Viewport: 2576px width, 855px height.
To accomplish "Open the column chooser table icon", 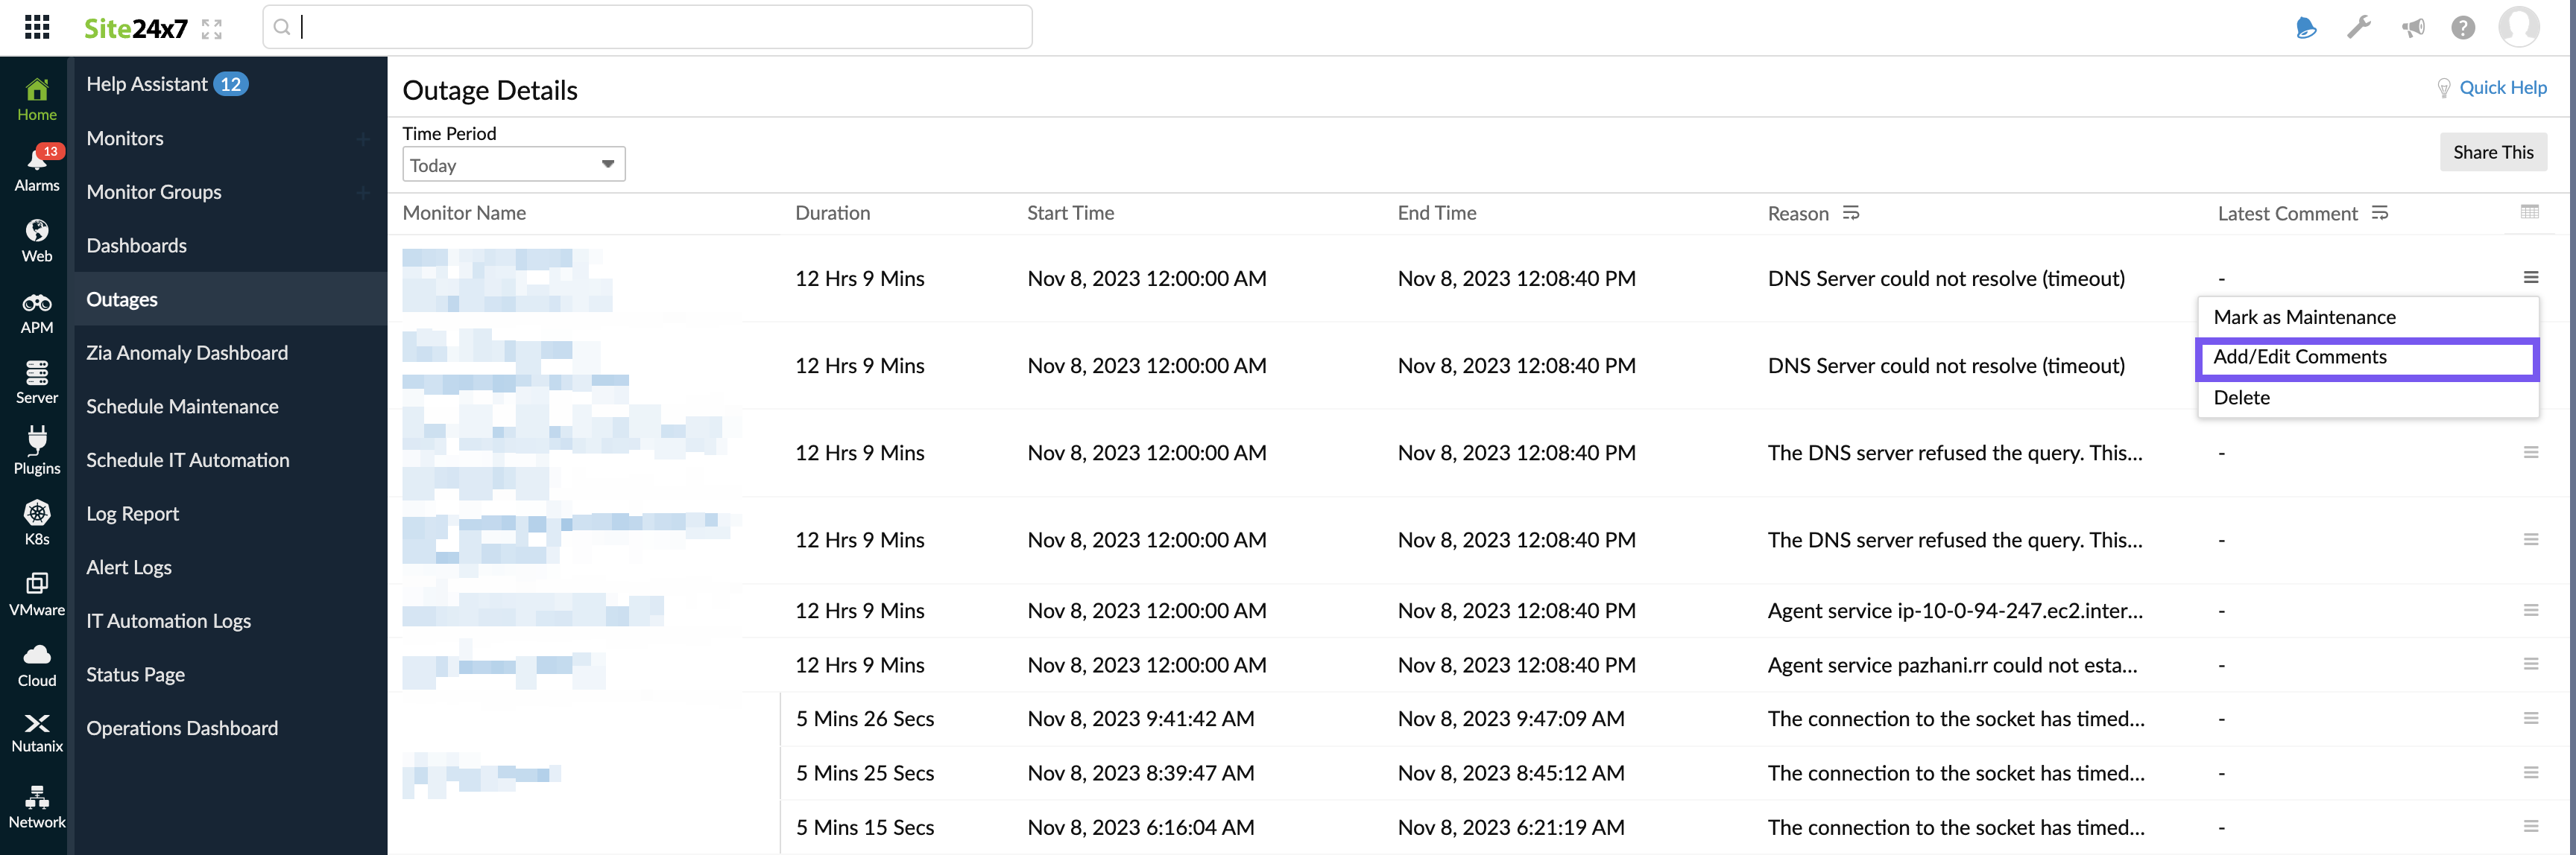I will (x=2529, y=212).
